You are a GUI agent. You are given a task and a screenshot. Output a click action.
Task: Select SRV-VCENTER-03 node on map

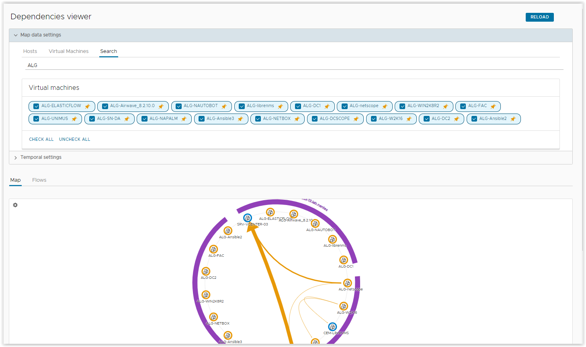(x=248, y=218)
